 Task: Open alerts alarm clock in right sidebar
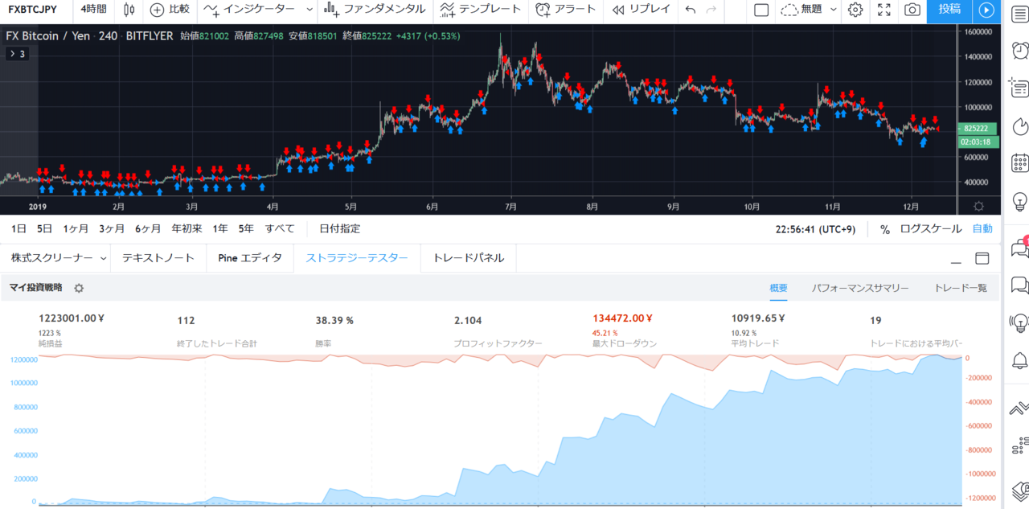(1019, 51)
